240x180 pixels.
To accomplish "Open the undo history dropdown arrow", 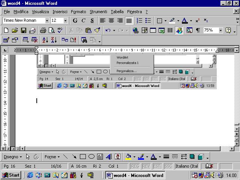I will 114,31.
